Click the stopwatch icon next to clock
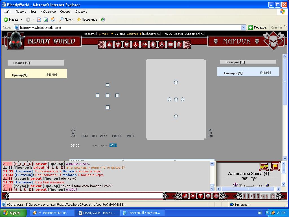The width and height of the screenshot is (289, 217). [x=273, y=196]
